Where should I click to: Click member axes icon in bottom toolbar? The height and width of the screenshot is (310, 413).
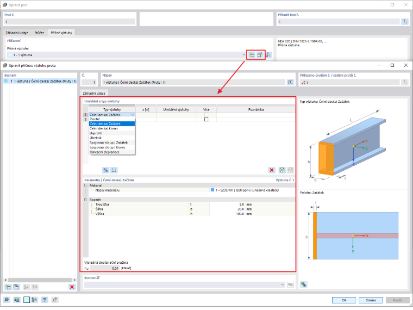pos(34,300)
